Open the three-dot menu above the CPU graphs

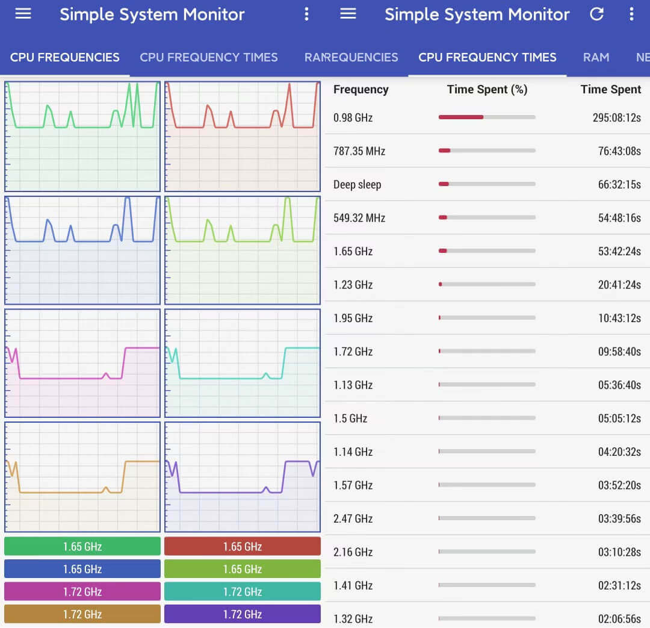point(306,14)
